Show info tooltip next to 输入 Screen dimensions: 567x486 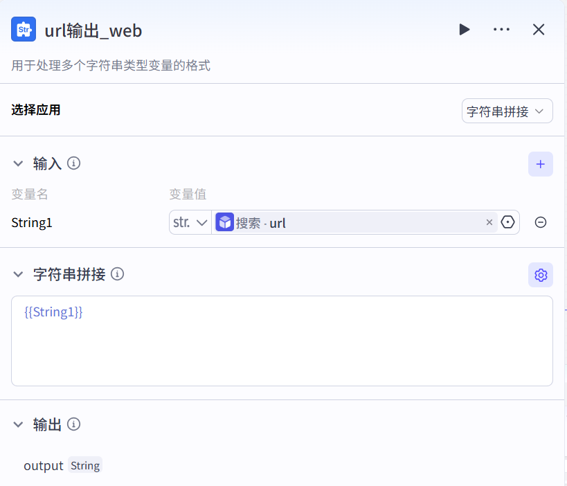73,163
